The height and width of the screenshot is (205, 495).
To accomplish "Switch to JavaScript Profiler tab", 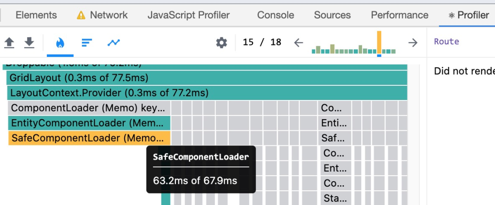I will tap(188, 15).
